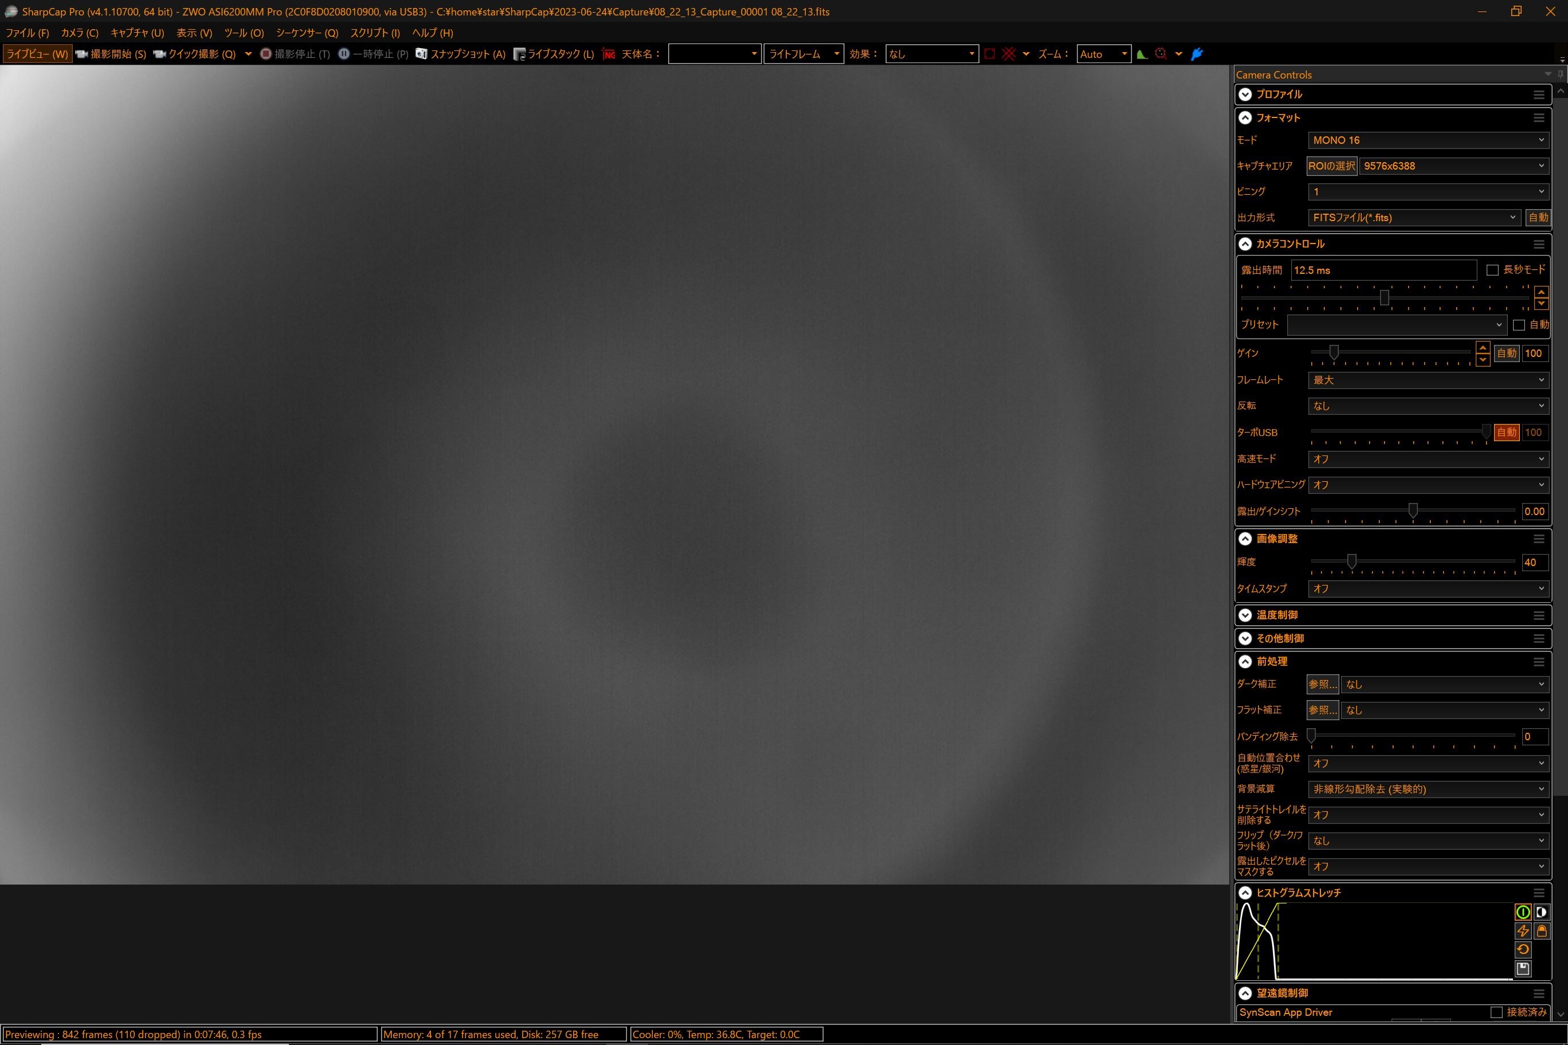
Task: Open the 背景減算 dropdown
Action: coord(1428,789)
